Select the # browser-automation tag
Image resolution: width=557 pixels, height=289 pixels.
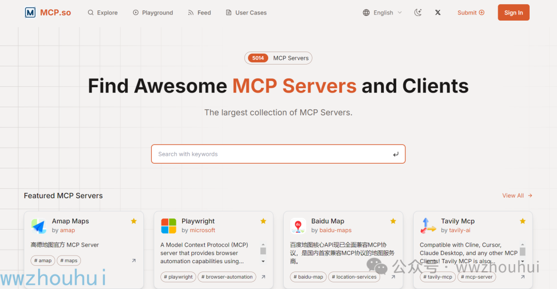tap(226, 277)
